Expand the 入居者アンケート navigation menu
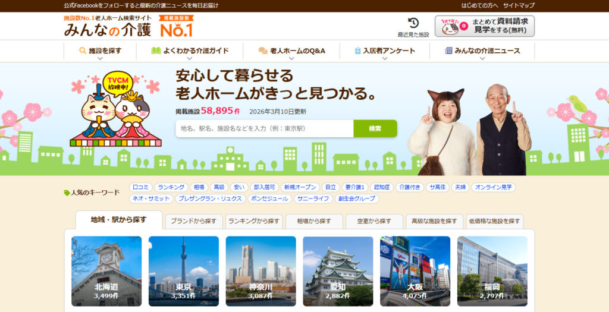This screenshot has height=312, width=609. 384,51
